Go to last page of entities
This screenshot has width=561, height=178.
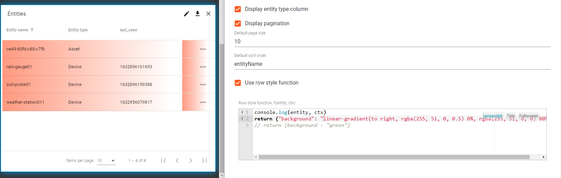pos(204,161)
